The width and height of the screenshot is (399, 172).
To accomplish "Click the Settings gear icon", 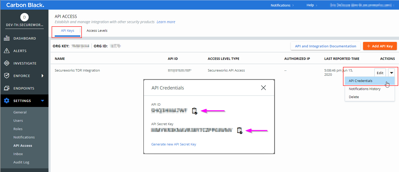I will point(7,101).
